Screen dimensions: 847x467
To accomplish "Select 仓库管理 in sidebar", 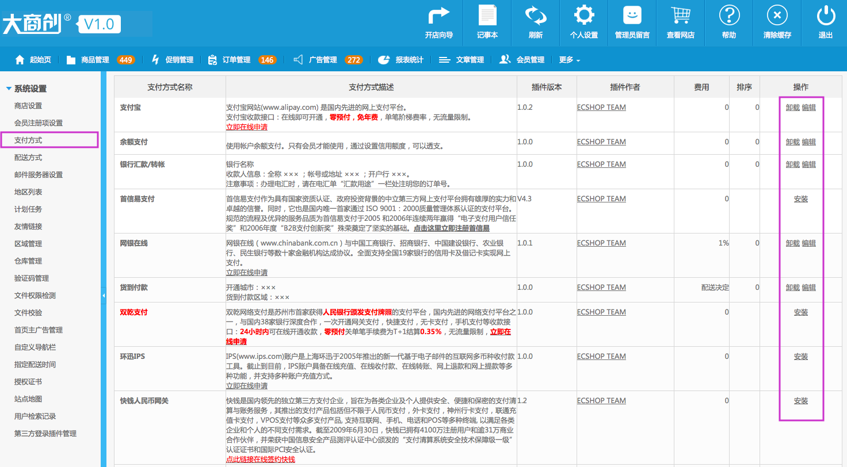I will (x=28, y=261).
